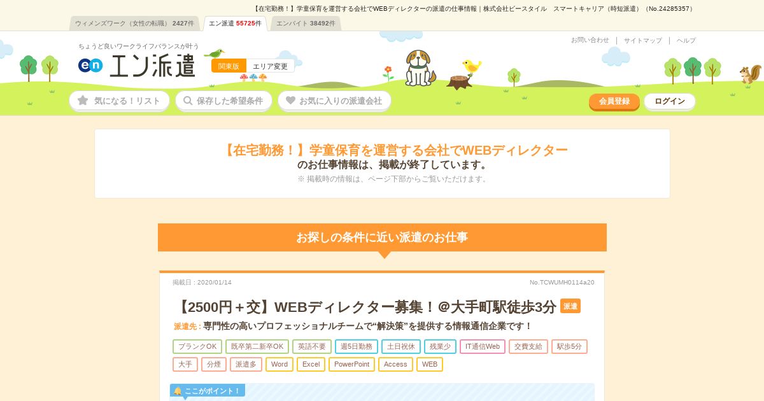
Task: Open お気に入りの派遣会社 favorites
Action: click(x=334, y=101)
